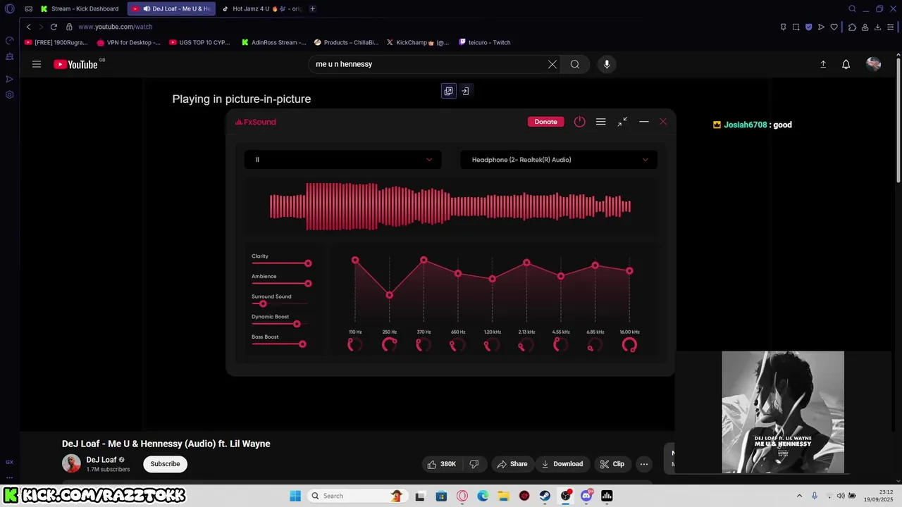Open the Windows Start menu
Image resolution: width=902 pixels, height=507 pixels.
[x=295, y=496]
